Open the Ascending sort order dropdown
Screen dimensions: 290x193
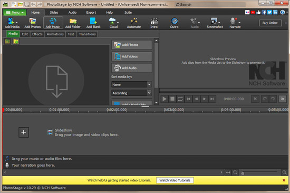131,93
